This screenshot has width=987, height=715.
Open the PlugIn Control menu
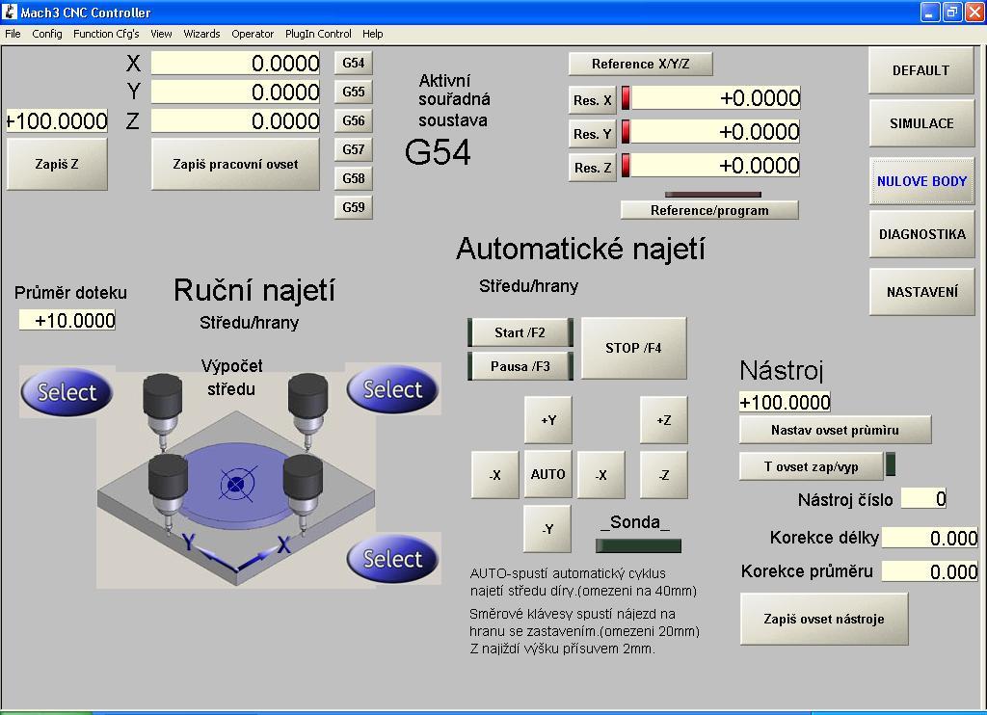(x=318, y=34)
